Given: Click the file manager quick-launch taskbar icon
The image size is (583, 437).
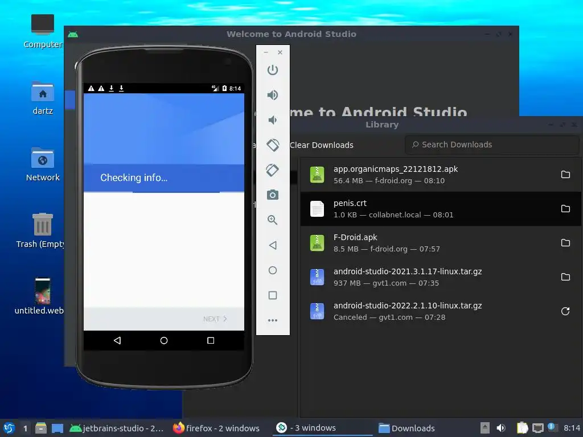Looking at the screenshot, I should (41, 428).
